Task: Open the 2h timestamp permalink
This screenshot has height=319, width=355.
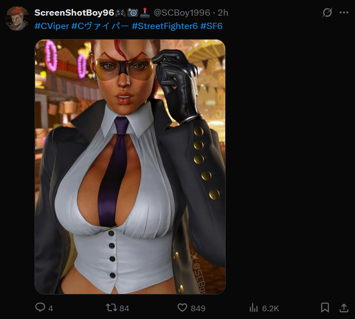Action: click(223, 13)
